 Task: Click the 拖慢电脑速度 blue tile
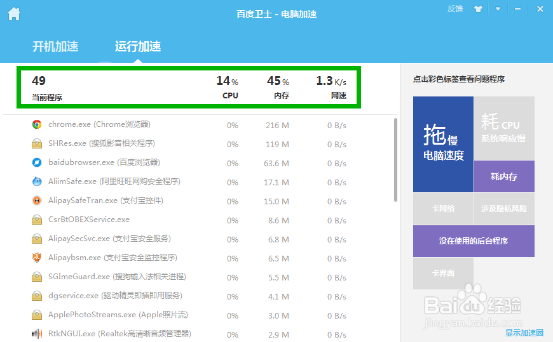tap(443, 145)
